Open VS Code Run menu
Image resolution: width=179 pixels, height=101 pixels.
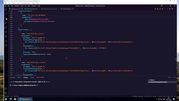[29, 6]
